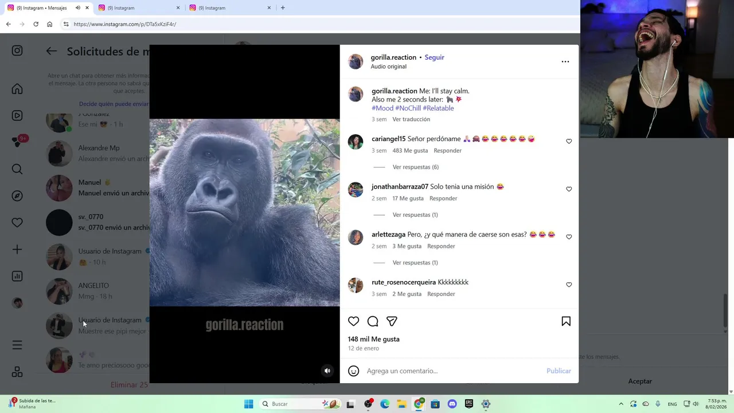734x413 pixels.
Task: Follow gorilla.reaction with Seguir
Action: 434,57
